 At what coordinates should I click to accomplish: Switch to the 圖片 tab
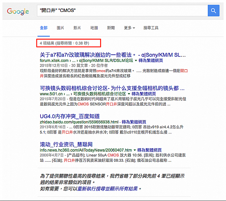click(x=60, y=28)
